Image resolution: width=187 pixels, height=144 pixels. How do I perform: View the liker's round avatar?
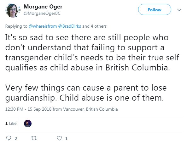point(28,124)
